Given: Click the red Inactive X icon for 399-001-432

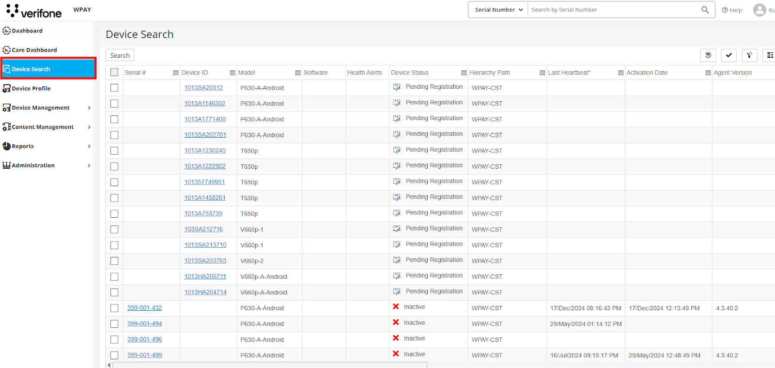Looking at the screenshot, I should point(396,306).
